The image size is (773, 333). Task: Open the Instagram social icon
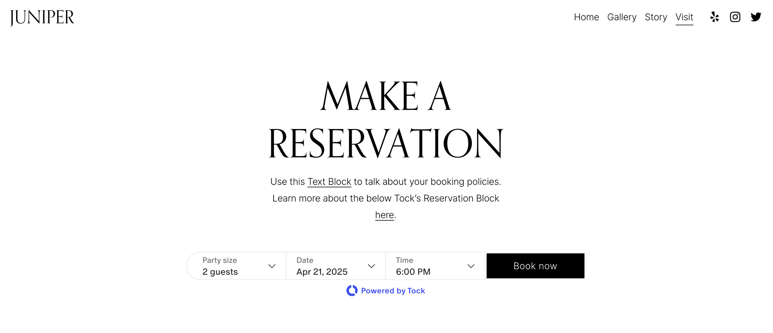coord(735,17)
